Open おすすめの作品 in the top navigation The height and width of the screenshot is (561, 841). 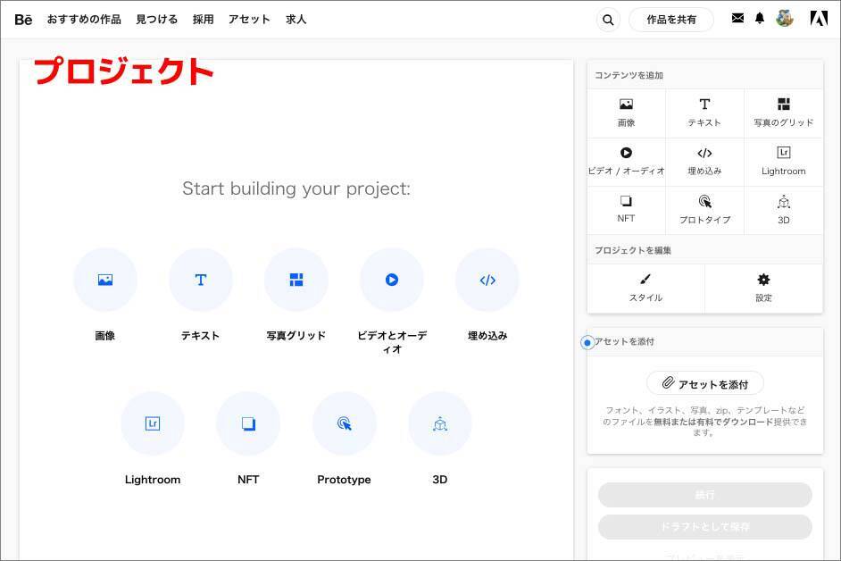(x=84, y=20)
